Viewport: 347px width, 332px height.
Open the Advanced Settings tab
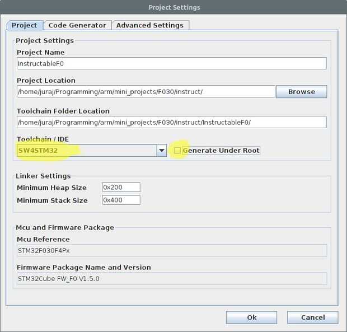pos(150,25)
